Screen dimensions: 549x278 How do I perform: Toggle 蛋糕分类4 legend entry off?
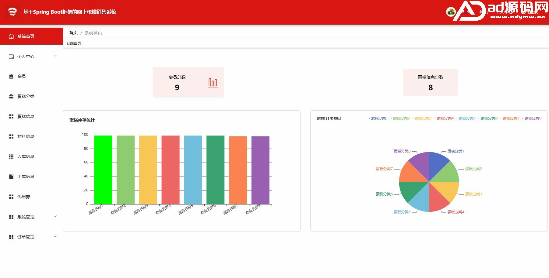pyautogui.click(x=445, y=118)
